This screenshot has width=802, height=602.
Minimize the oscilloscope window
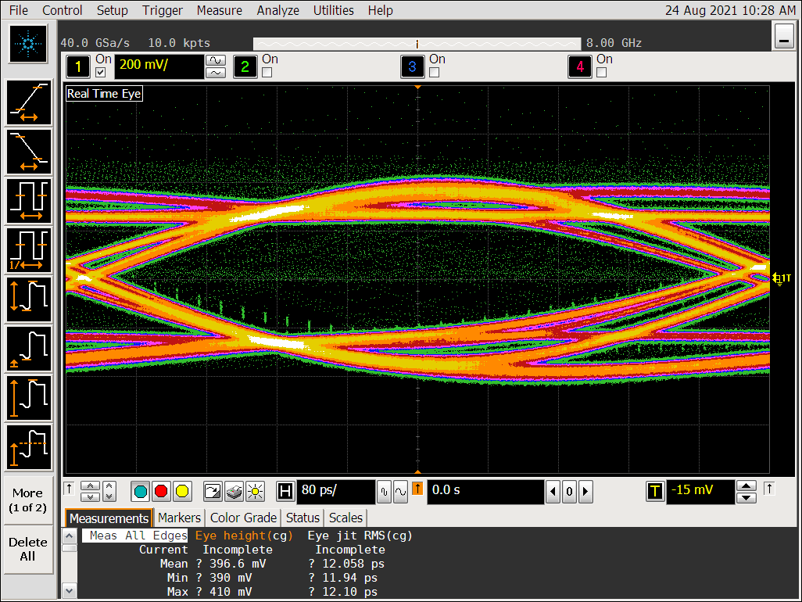click(783, 36)
